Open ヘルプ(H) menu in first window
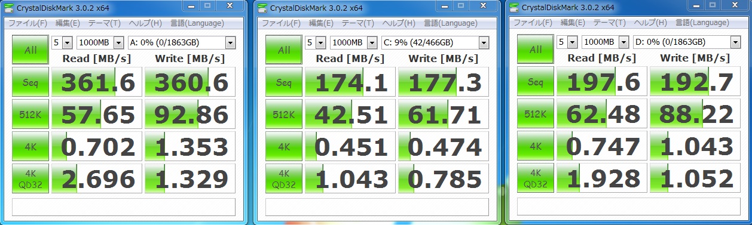Image resolution: width=752 pixels, height=225 pixels. [x=146, y=23]
